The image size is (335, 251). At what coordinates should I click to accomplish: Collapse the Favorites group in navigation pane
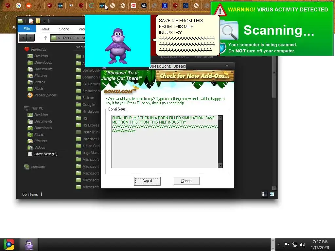(x=39, y=49)
